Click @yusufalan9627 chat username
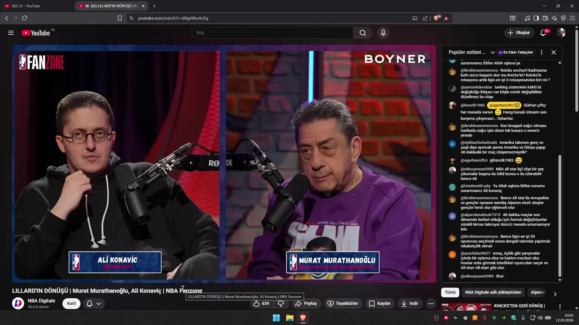 point(475,254)
